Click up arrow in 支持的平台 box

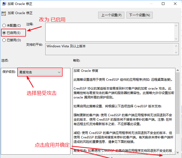point(176,46)
